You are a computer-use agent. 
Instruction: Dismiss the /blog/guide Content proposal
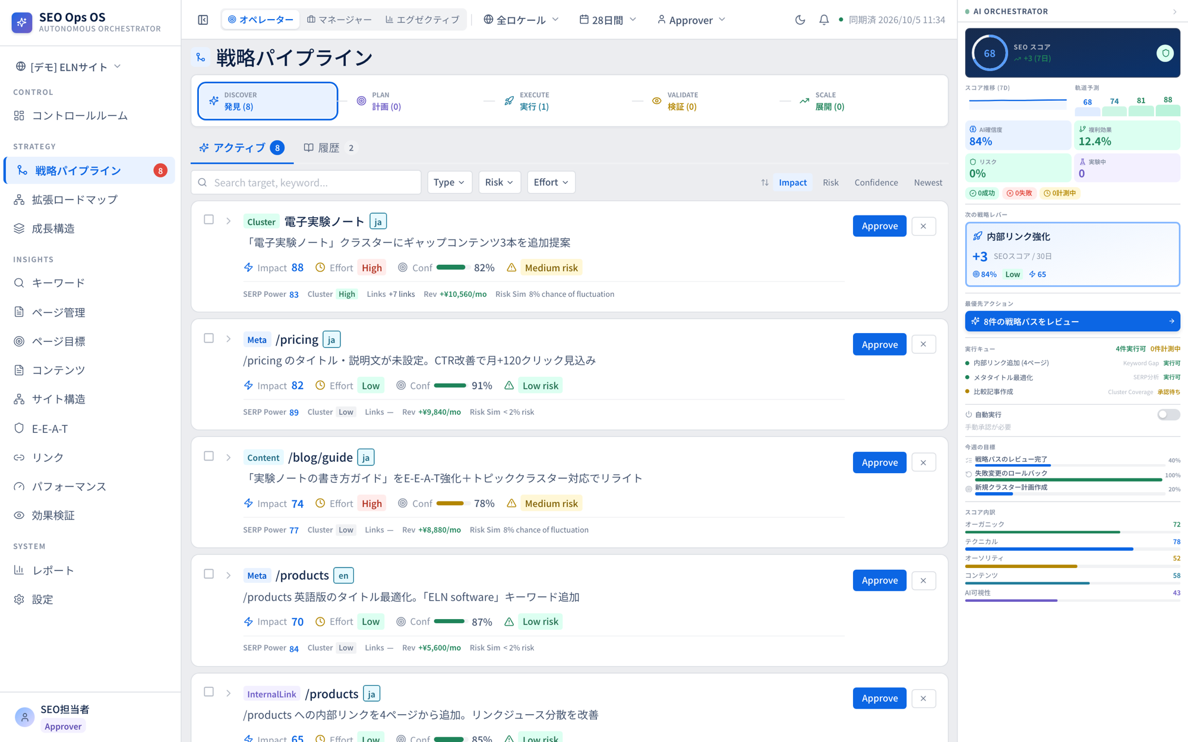(923, 462)
